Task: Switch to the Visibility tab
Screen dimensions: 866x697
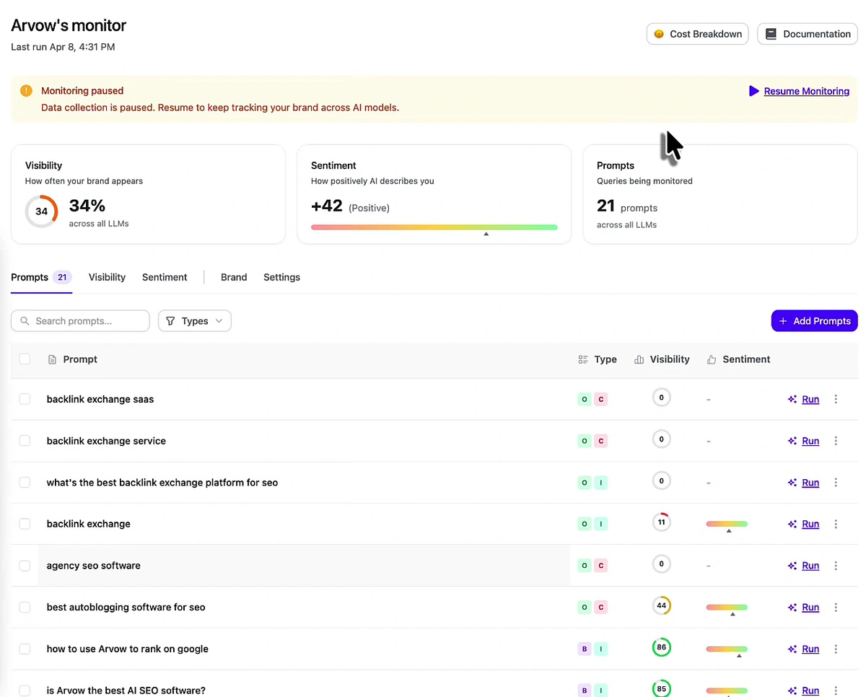Action: point(107,277)
